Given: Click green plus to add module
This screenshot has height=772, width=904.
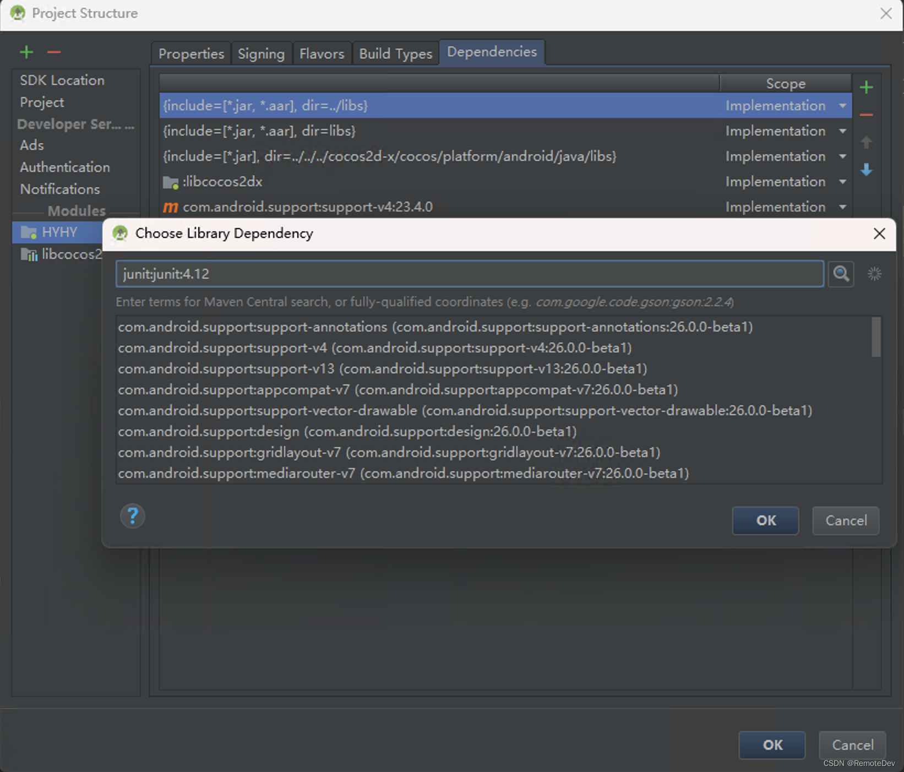Looking at the screenshot, I should click(x=26, y=52).
